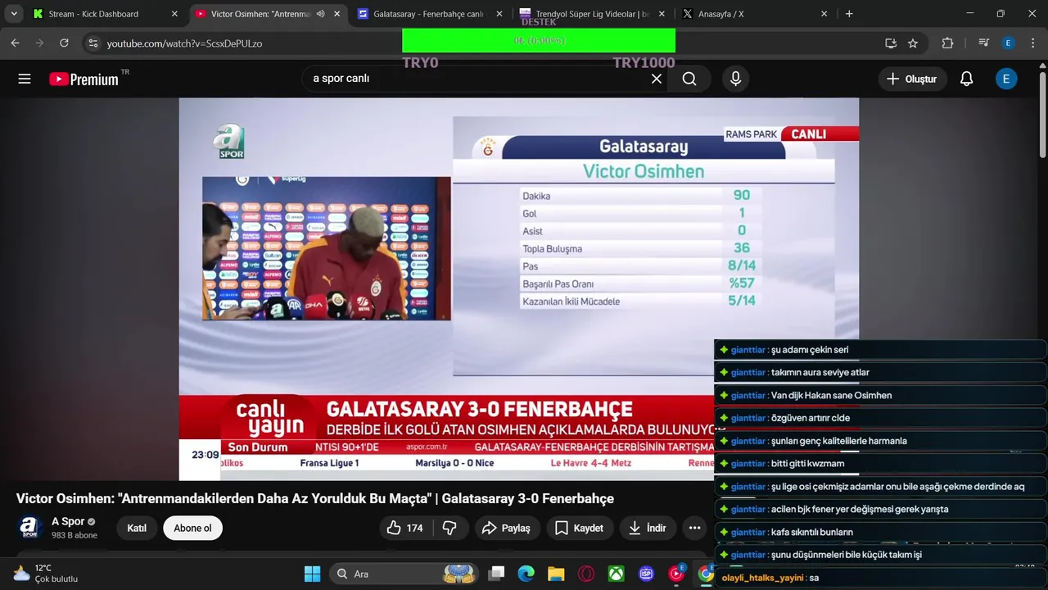Share video with Paylaş button
The height and width of the screenshot is (590, 1048).
coord(506,528)
